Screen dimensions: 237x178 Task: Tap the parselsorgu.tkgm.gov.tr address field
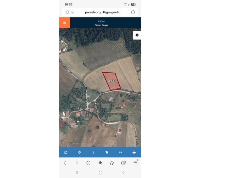coord(102,12)
